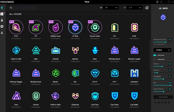Select the Cool Tune voice
The image size is (174, 112).
pyautogui.click(x=95, y=96)
